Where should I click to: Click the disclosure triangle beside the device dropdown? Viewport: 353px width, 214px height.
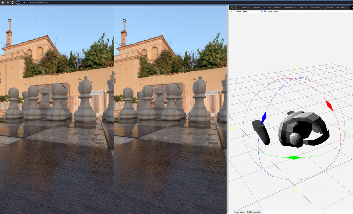pyautogui.click(x=231, y=12)
